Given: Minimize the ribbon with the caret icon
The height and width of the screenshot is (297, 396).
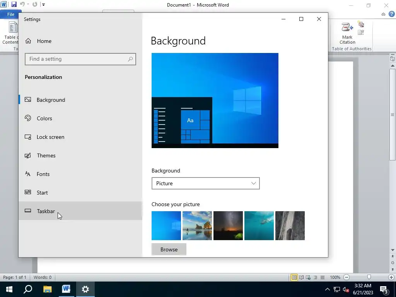Looking at the screenshot, I should pyautogui.click(x=383, y=14).
